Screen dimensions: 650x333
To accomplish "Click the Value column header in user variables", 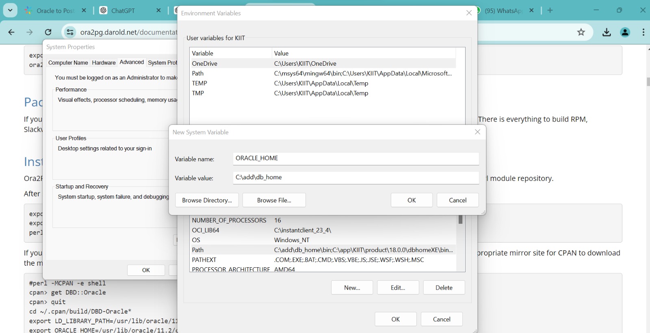I will tap(364, 53).
